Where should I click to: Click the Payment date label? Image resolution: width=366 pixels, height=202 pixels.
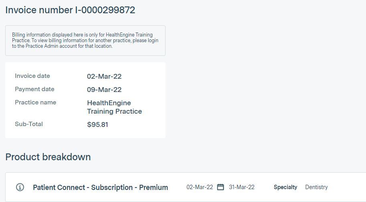click(34, 89)
